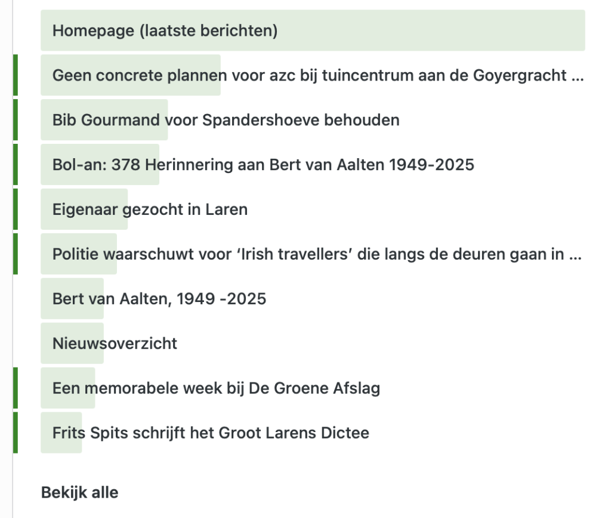
Task: Click ellipsis ending the Goyergracht title
Action: tap(578, 78)
